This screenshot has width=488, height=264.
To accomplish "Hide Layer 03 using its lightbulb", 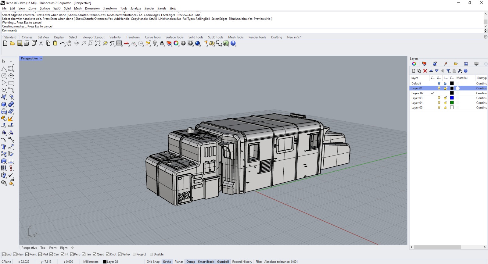I will [x=439, y=98].
